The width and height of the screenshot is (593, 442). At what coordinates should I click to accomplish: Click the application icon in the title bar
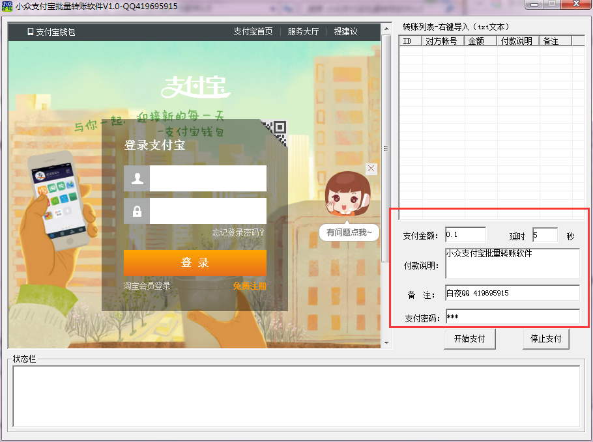(x=7, y=6)
